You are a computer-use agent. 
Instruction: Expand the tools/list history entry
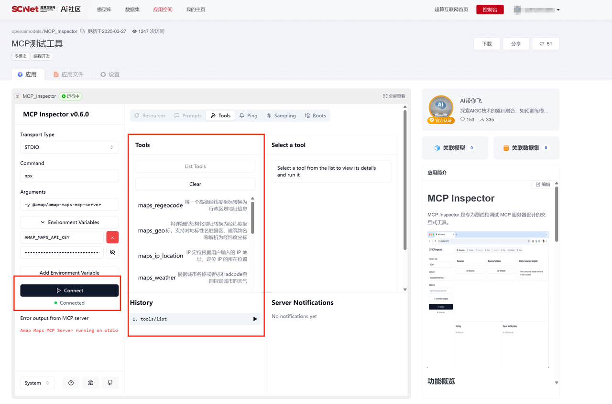tap(255, 319)
